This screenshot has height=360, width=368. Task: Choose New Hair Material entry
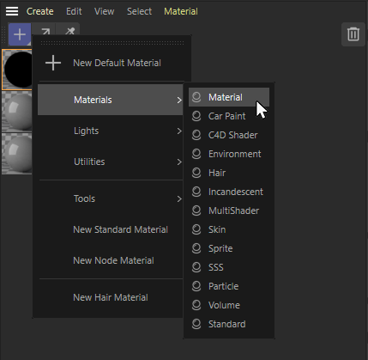point(111,297)
